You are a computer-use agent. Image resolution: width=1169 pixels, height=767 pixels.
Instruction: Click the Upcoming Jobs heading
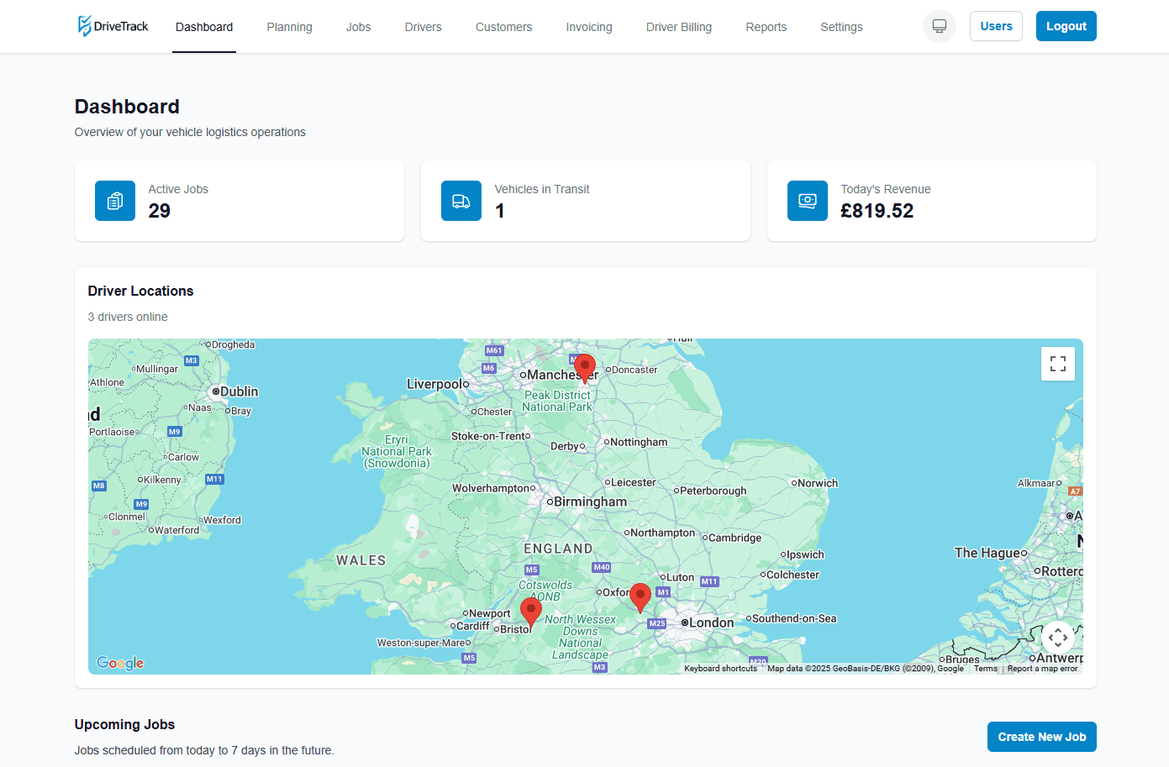124,724
